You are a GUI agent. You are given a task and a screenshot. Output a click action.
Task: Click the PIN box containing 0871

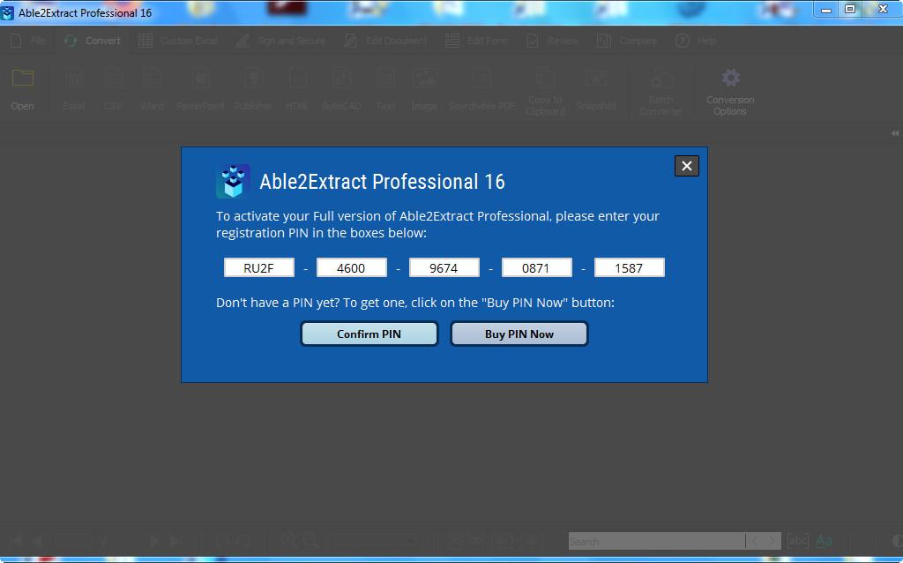[537, 268]
